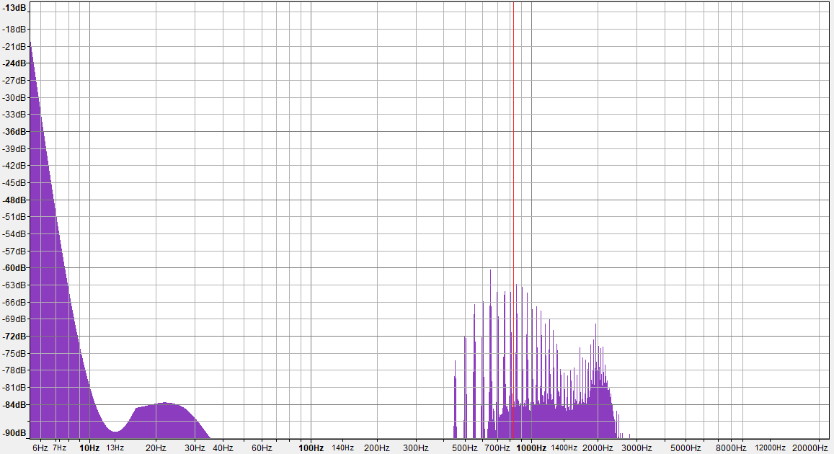Image resolution: width=834 pixels, height=454 pixels.
Task: Click the 40Hz frequency label
Action: 223,448
